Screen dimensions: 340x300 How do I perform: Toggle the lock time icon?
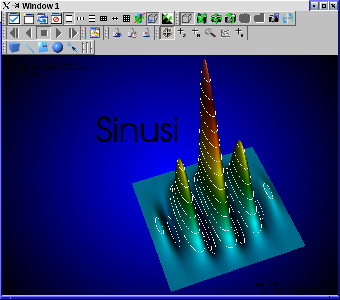[132, 33]
